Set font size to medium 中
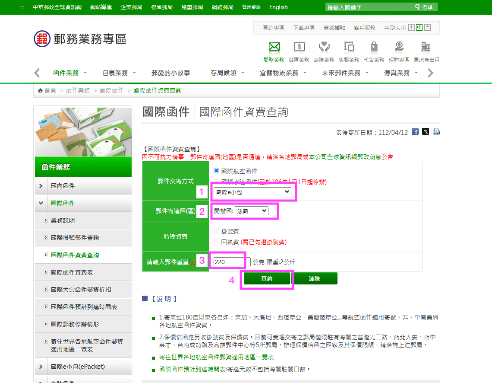The image size is (492, 383). [x=419, y=28]
